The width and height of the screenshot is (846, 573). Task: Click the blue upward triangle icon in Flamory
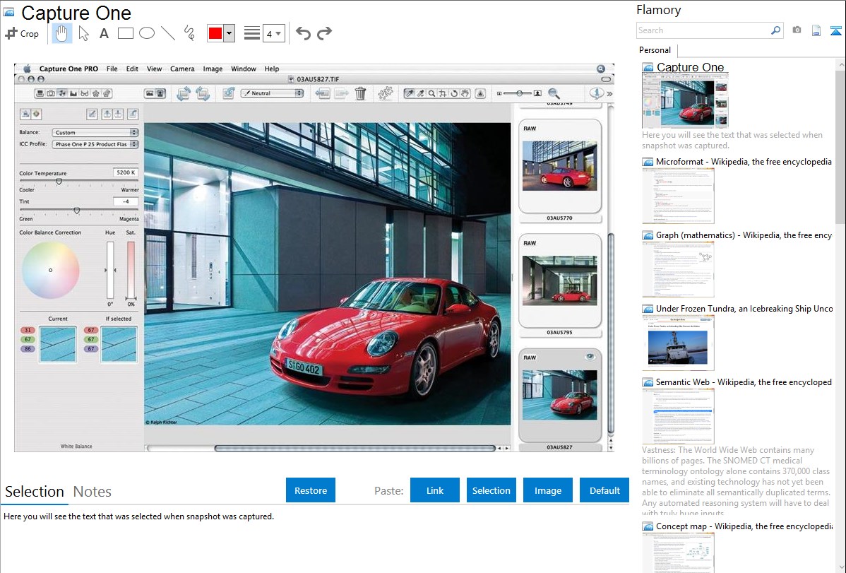pyautogui.click(x=835, y=31)
